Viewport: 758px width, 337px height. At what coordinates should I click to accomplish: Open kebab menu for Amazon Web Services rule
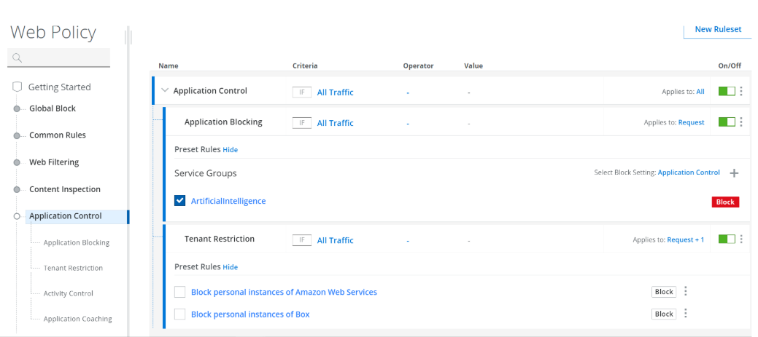pyautogui.click(x=685, y=291)
